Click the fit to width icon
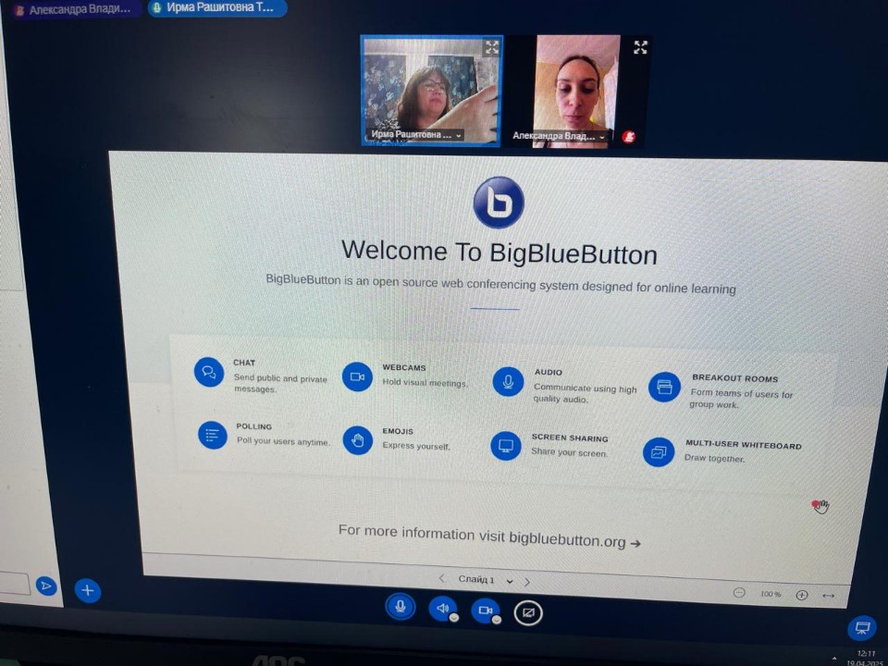 tap(828, 596)
